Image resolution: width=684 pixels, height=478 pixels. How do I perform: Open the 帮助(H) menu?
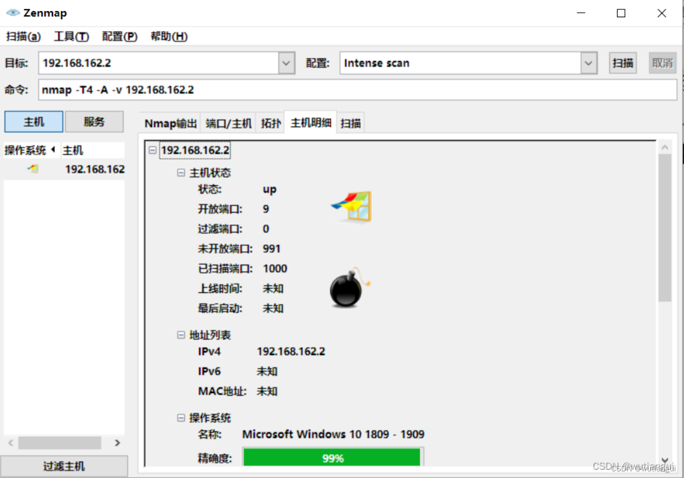(169, 36)
